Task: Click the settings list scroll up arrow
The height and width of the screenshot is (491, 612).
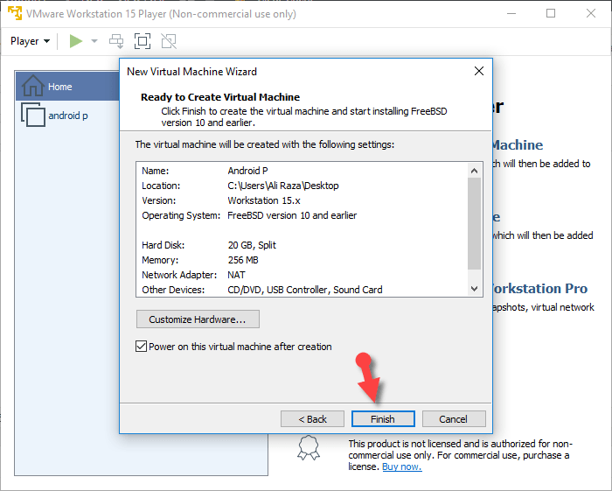Action: 474,169
